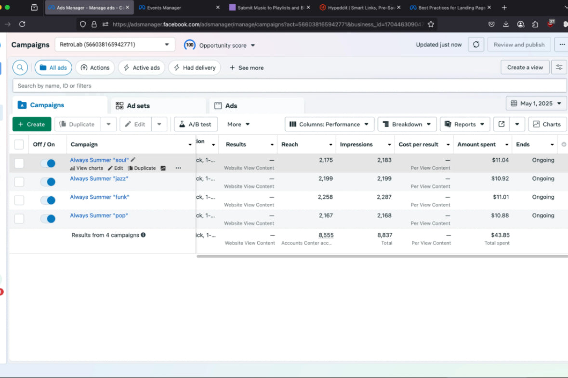Open the Breakdown dropdown
Viewport: 568px width, 378px height.
point(407,124)
